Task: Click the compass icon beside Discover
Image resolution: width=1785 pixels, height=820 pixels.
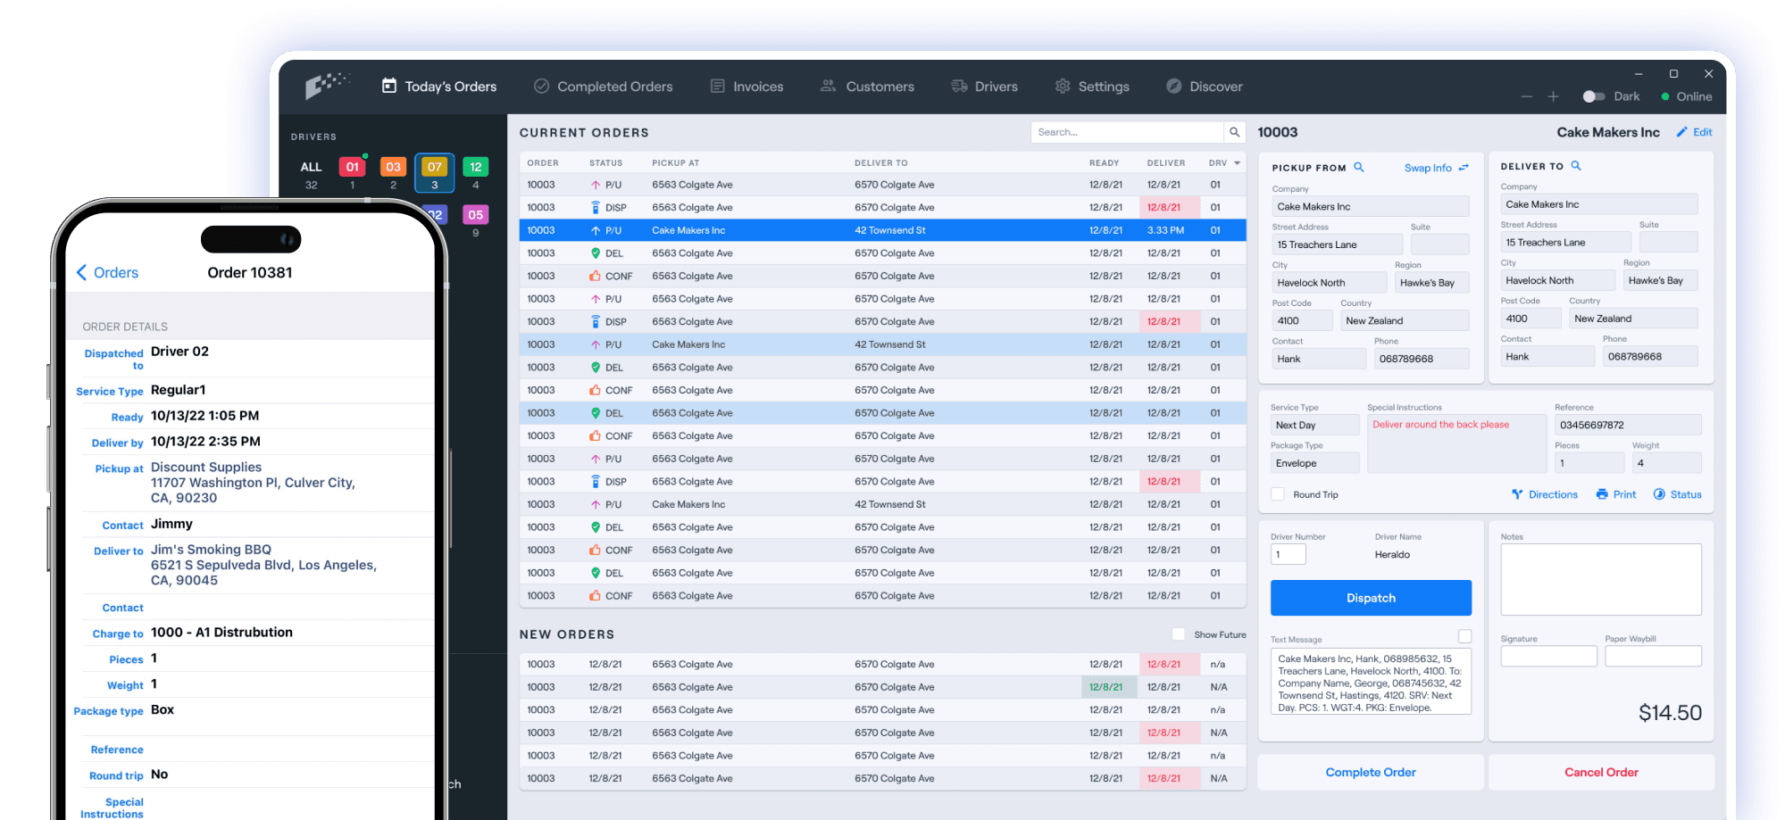Action: pyautogui.click(x=1174, y=86)
